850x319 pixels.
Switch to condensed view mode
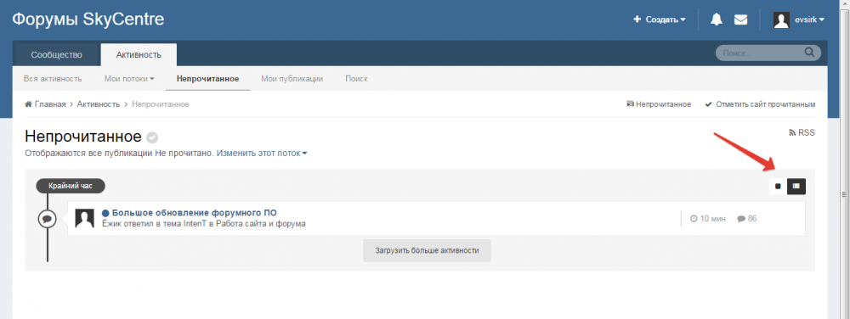(x=796, y=186)
